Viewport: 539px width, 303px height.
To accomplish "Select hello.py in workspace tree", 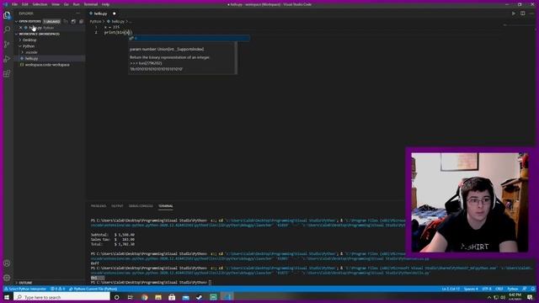I will [31, 58].
